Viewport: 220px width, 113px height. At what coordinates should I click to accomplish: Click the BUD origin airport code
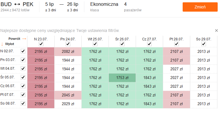click(6, 4)
